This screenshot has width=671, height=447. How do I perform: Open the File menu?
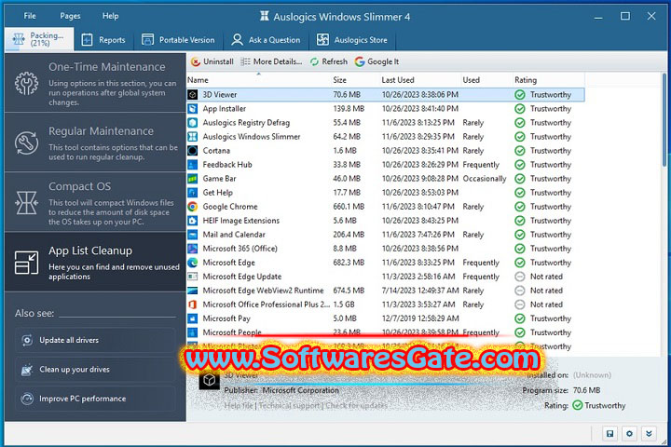pyautogui.click(x=30, y=16)
